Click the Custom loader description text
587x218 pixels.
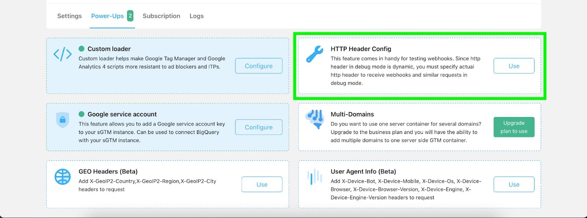click(x=152, y=62)
